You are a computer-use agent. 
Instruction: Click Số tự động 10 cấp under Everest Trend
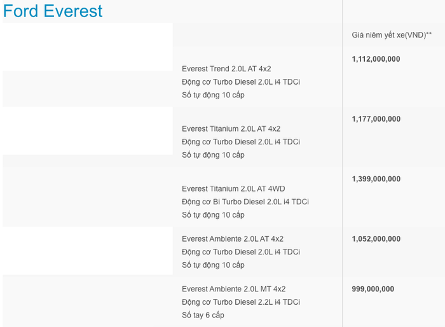coord(213,95)
